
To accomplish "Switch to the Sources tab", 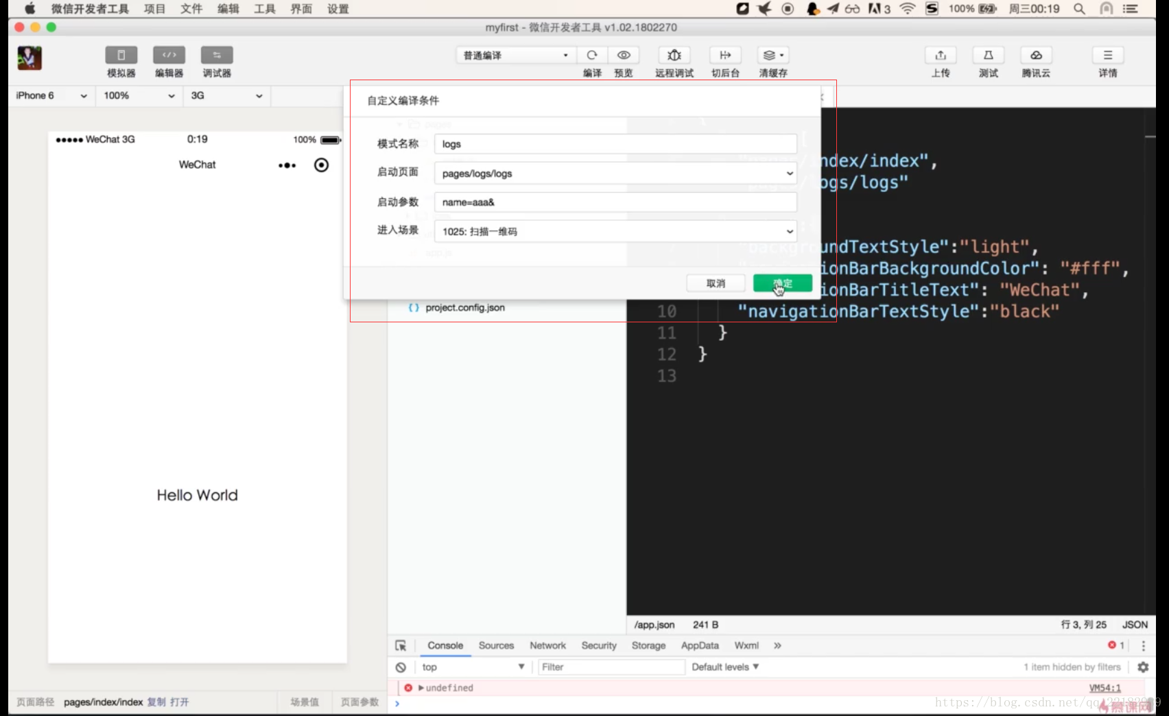I will tap(496, 645).
